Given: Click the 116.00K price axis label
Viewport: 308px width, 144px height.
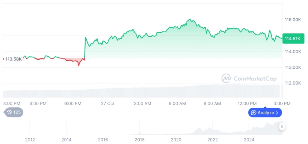Looking at the screenshot, I should point(292,20).
